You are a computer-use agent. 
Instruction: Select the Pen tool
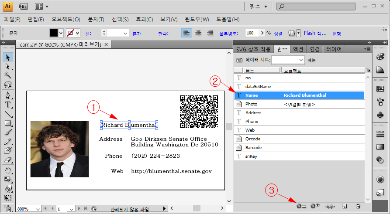pyautogui.click(x=8, y=95)
